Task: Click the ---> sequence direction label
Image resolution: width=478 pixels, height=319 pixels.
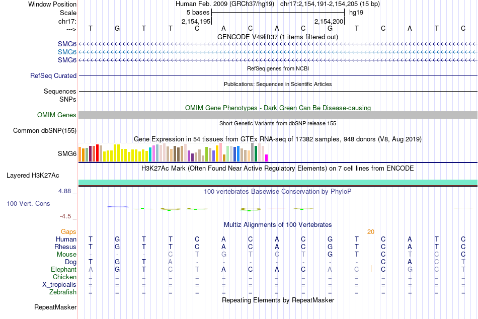Action: pos(71,29)
